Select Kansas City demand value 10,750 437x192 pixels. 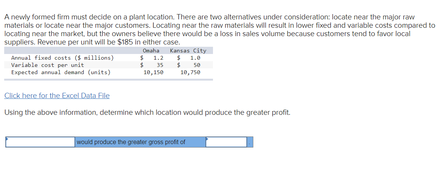point(190,73)
